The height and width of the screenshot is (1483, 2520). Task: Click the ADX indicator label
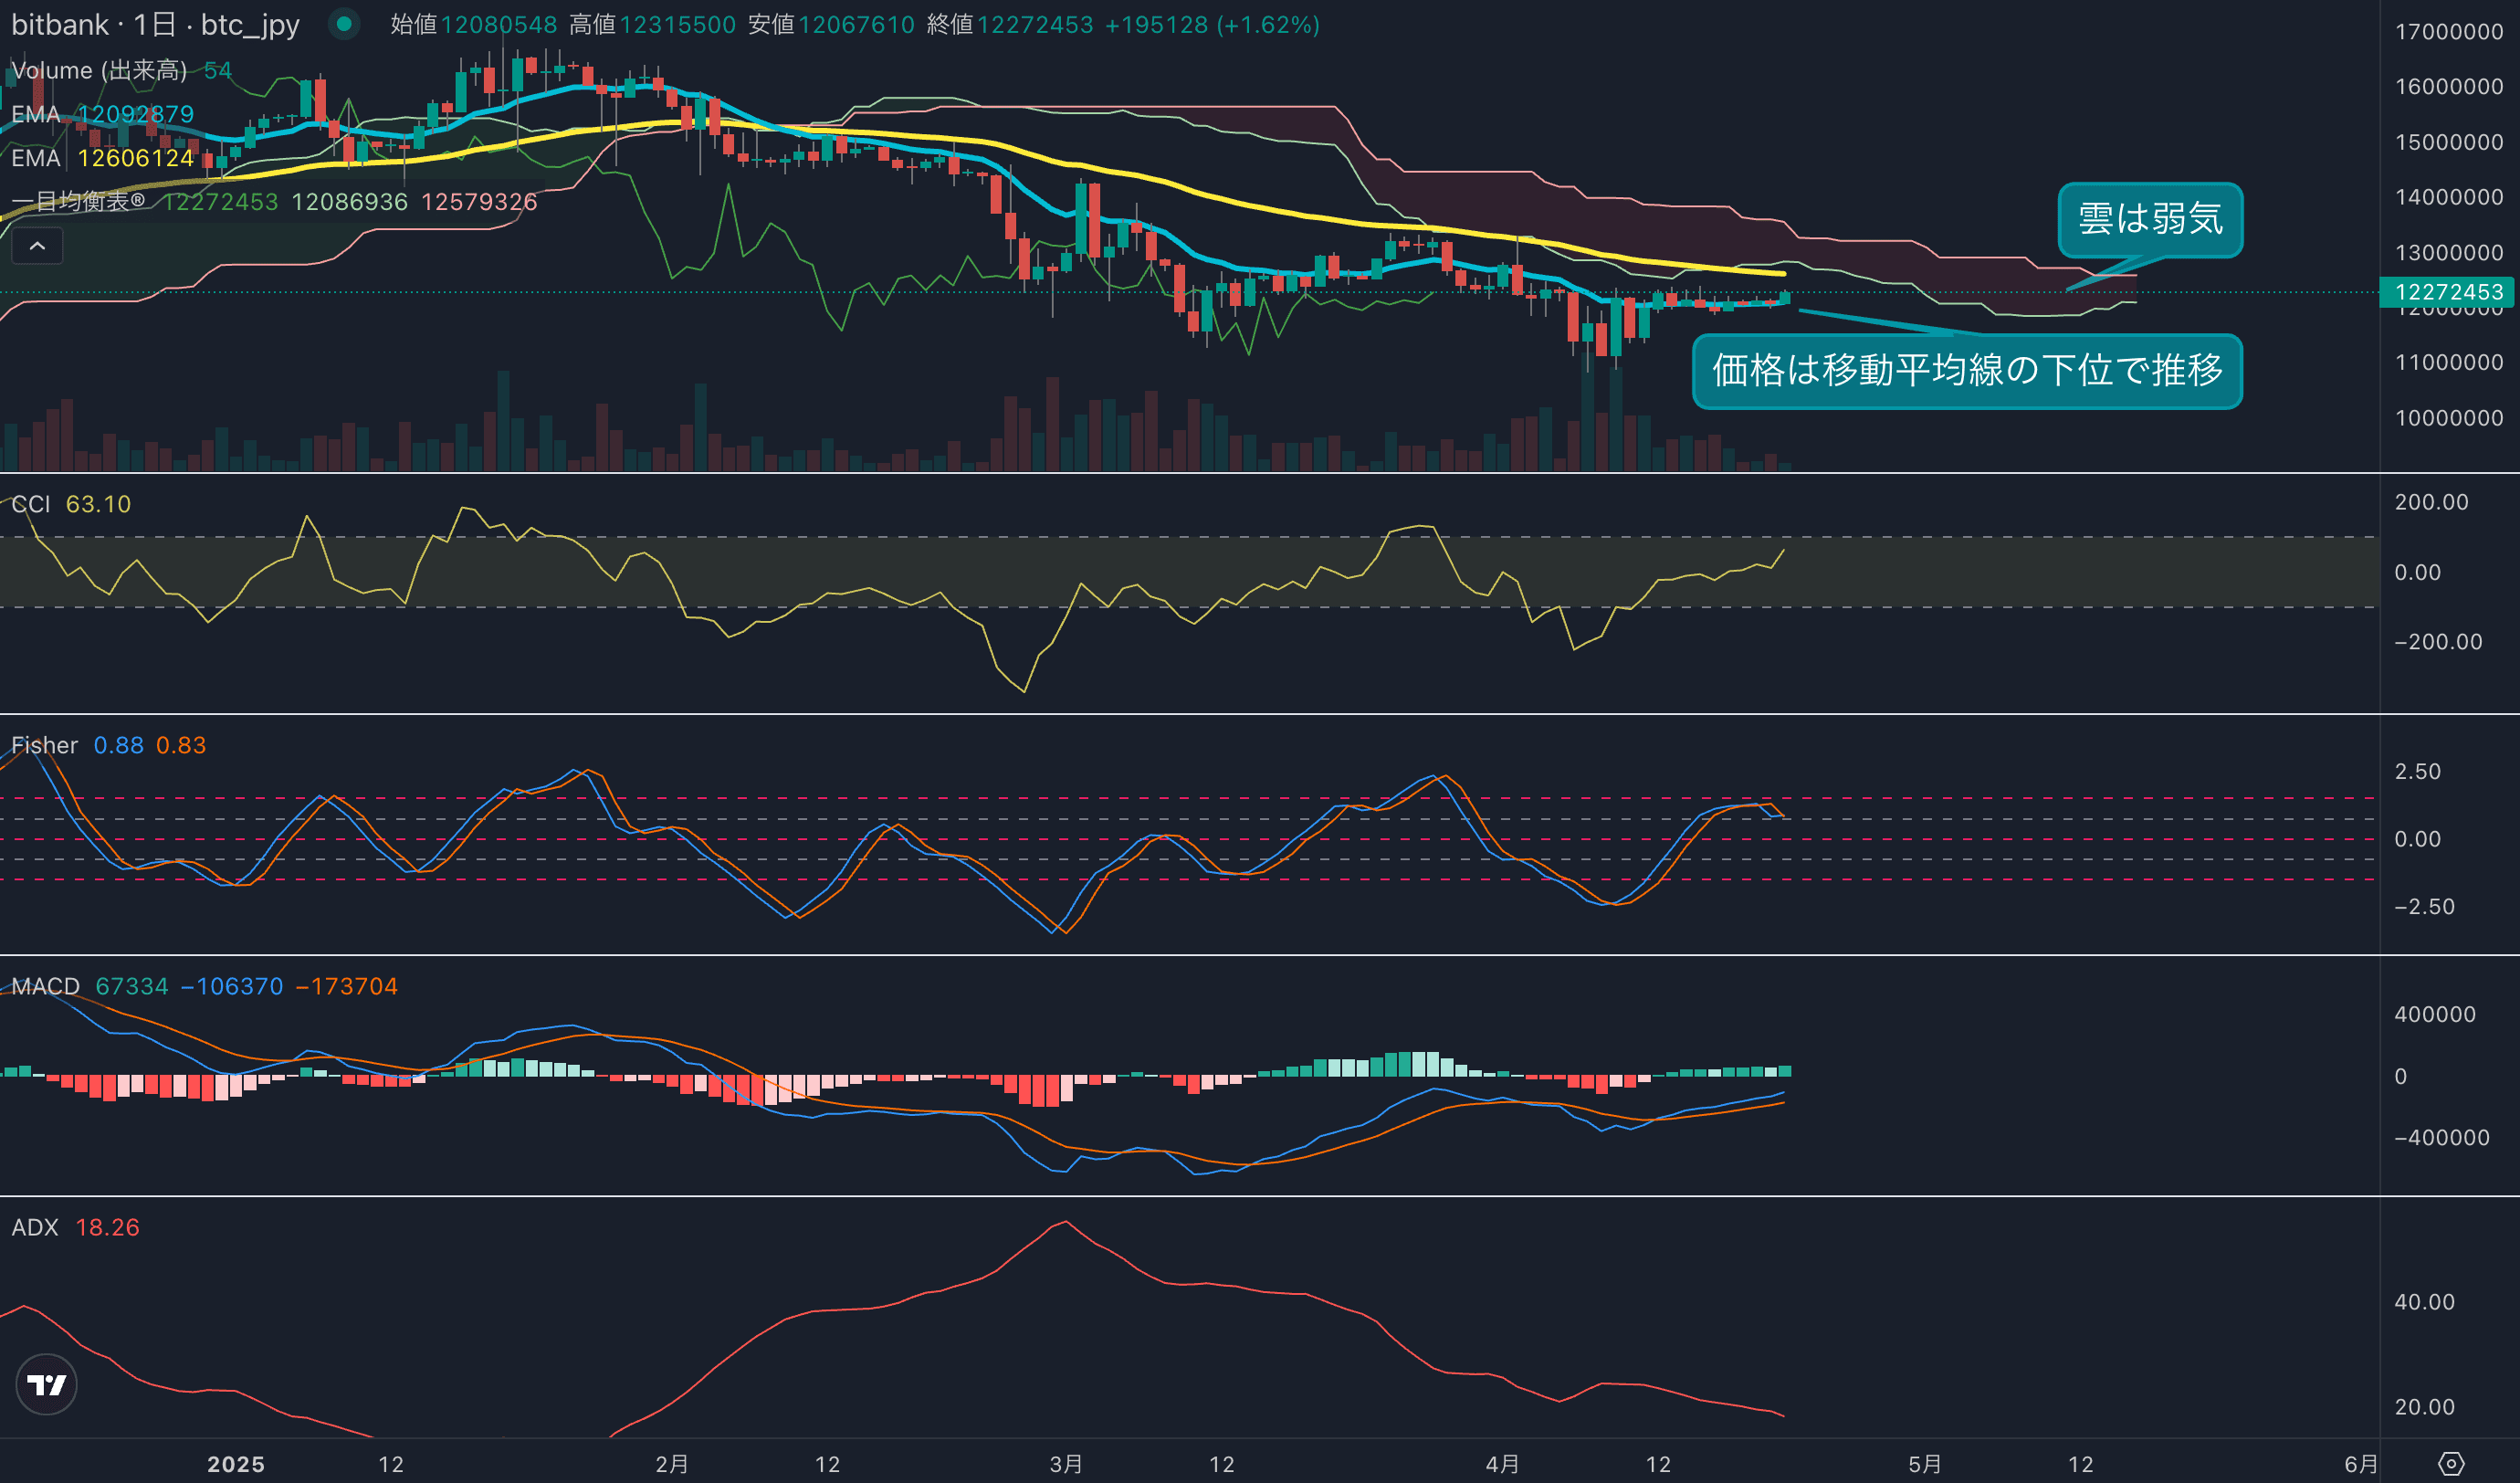[x=35, y=1227]
